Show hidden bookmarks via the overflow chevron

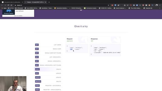tap(160, 8)
